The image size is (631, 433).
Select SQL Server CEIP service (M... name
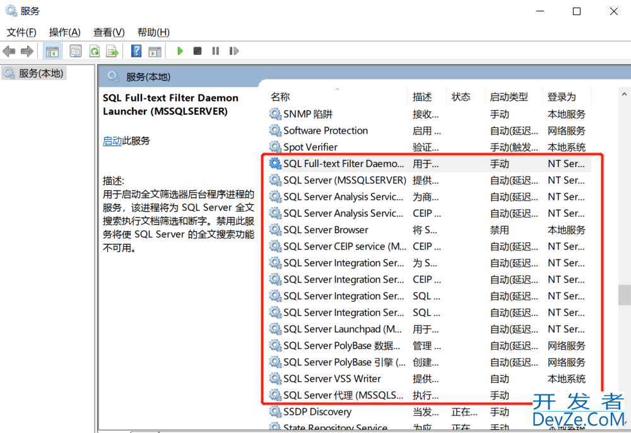[345, 246]
